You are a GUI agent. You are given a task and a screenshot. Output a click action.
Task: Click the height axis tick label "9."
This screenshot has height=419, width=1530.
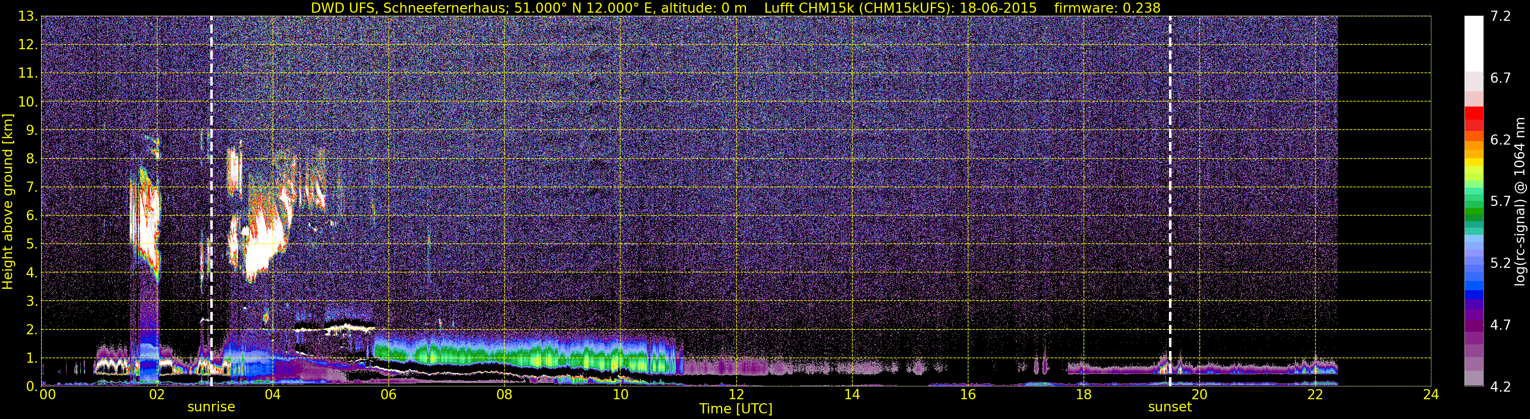[x=31, y=130]
